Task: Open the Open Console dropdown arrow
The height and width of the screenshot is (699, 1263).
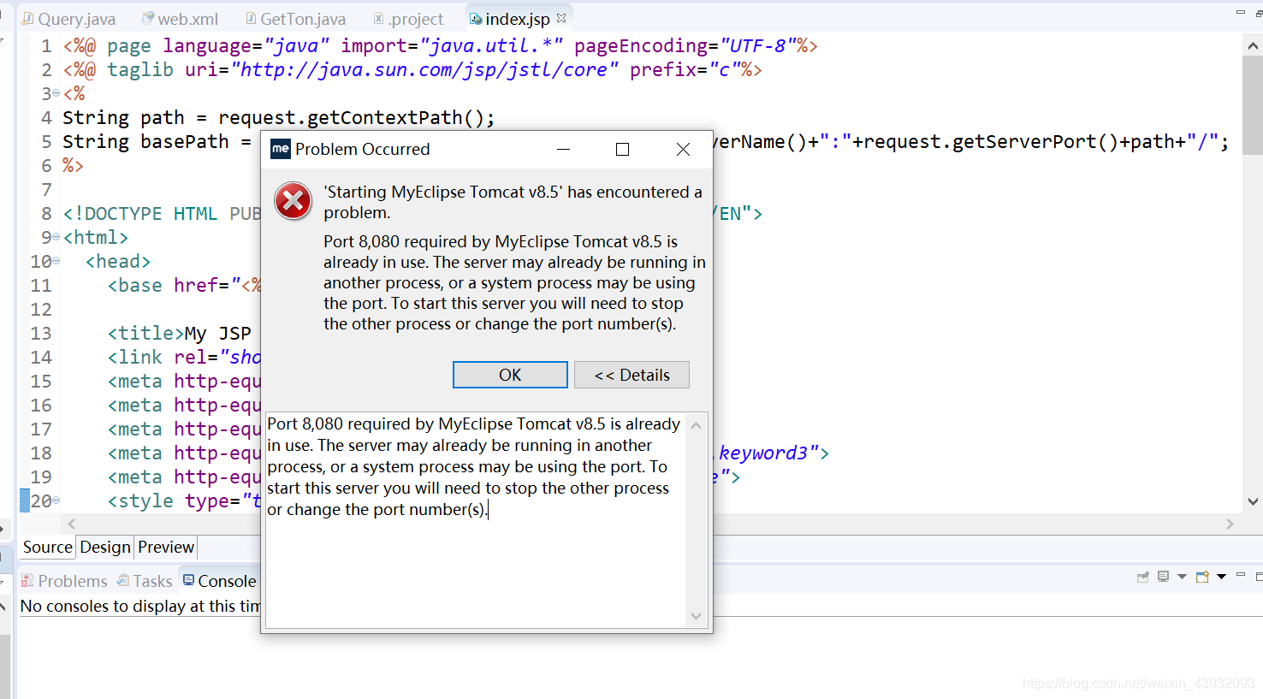Action: pos(1221,577)
